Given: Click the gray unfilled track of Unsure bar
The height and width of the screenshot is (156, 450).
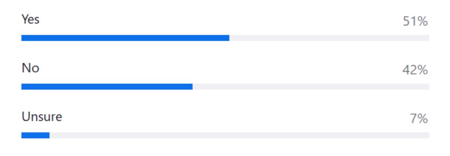Looking at the screenshot, I should coord(239,135).
